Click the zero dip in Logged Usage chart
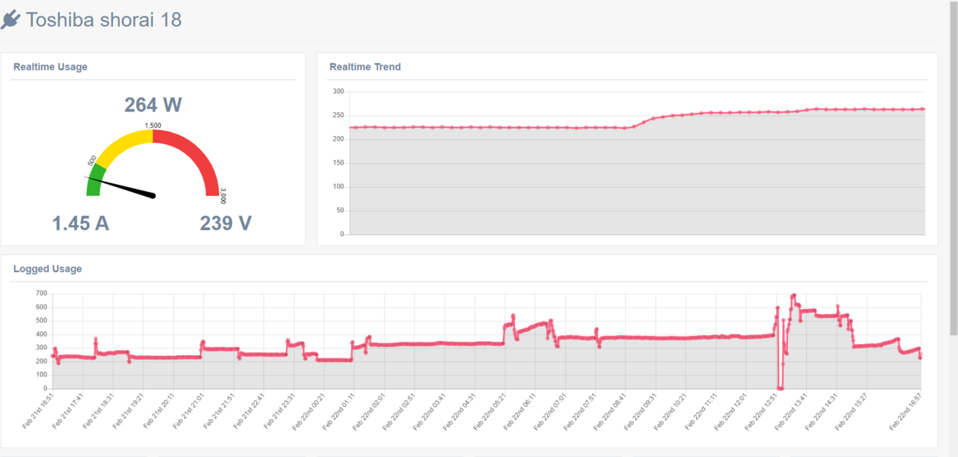 pos(780,388)
